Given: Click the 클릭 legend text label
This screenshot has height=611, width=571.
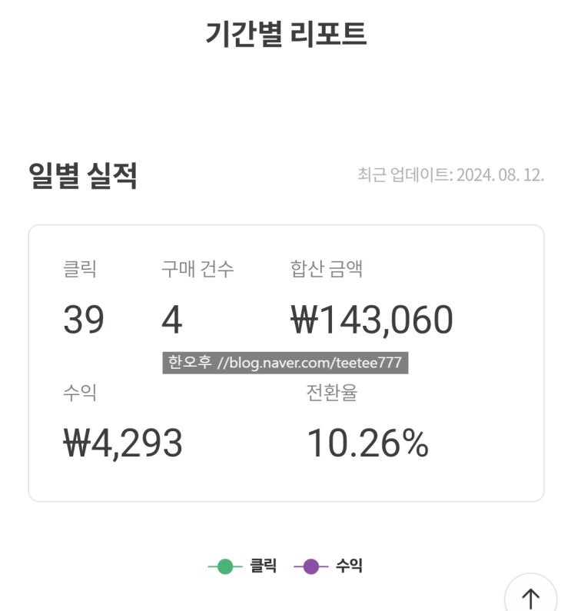Looking at the screenshot, I should (x=263, y=567).
